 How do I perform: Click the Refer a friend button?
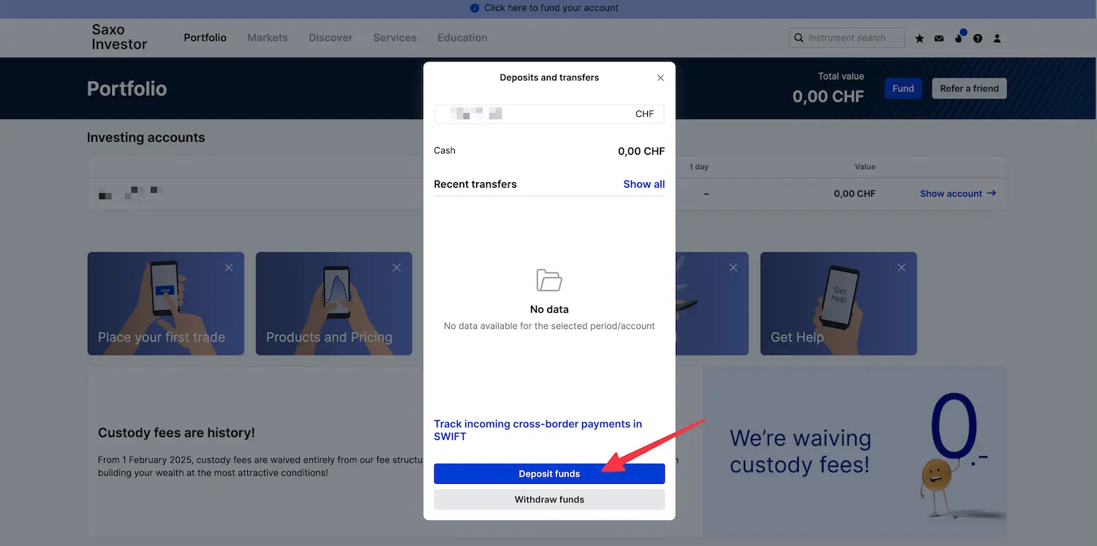969,88
